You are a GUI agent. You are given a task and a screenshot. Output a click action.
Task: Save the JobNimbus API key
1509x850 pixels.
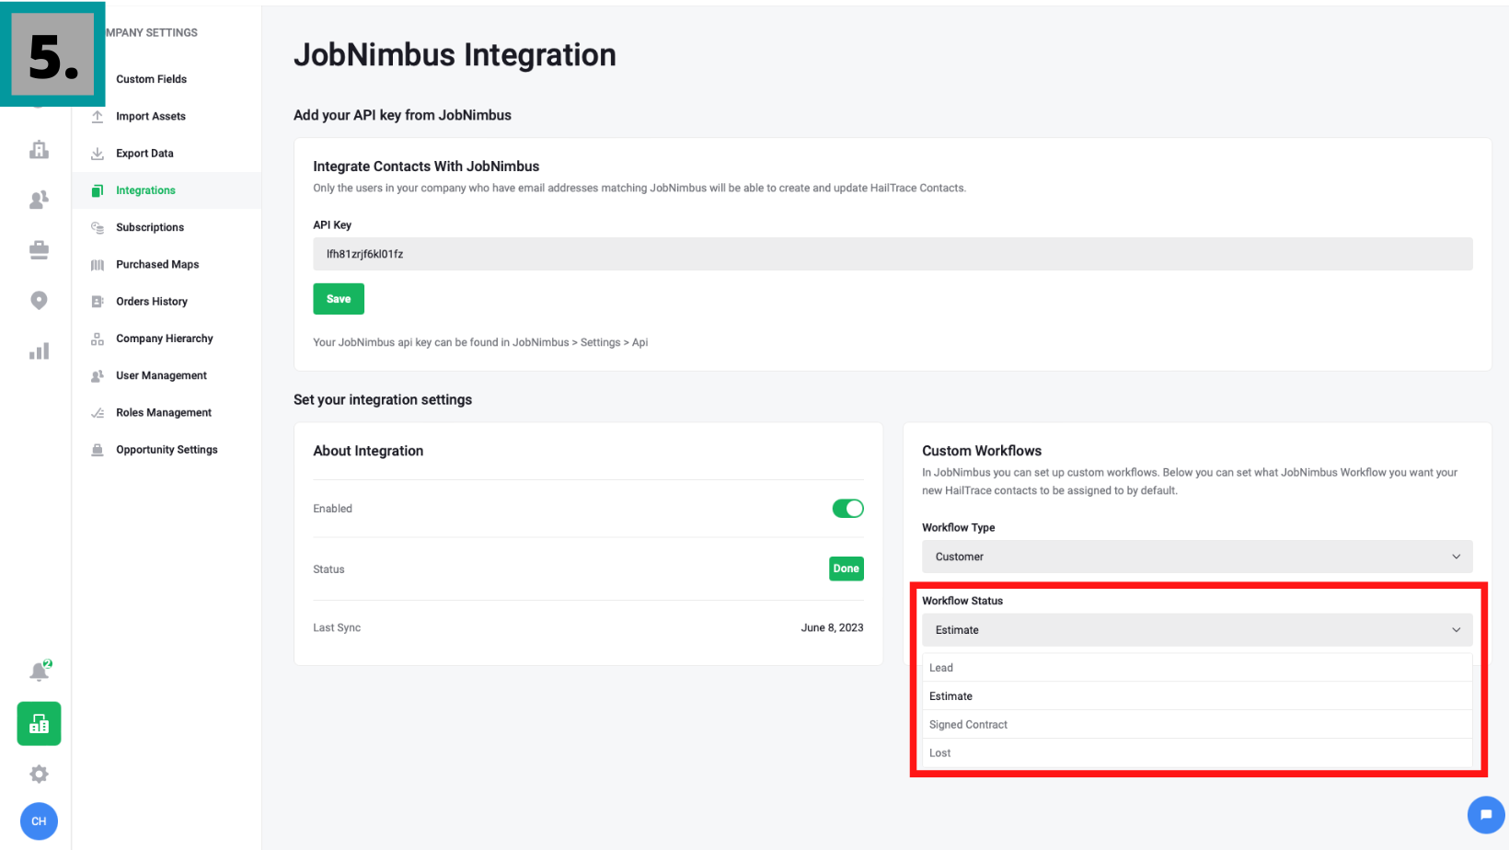point(339,299)
